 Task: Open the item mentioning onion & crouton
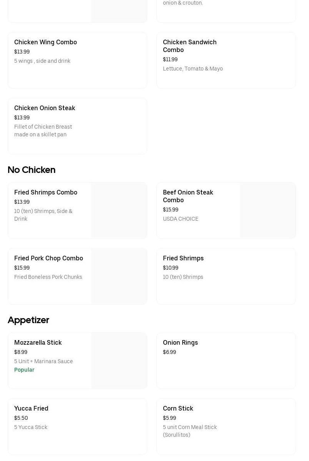[x=183, y=3]
